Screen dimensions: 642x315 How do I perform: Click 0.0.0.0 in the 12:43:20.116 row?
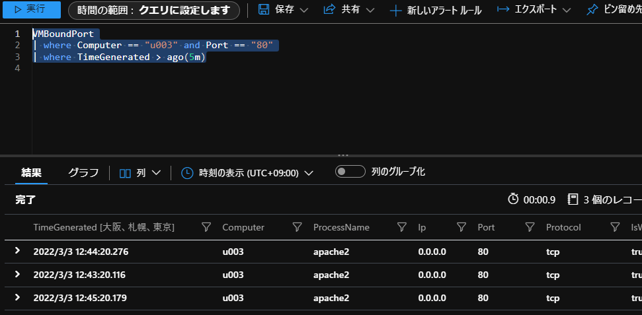click(x=432, y=275)
